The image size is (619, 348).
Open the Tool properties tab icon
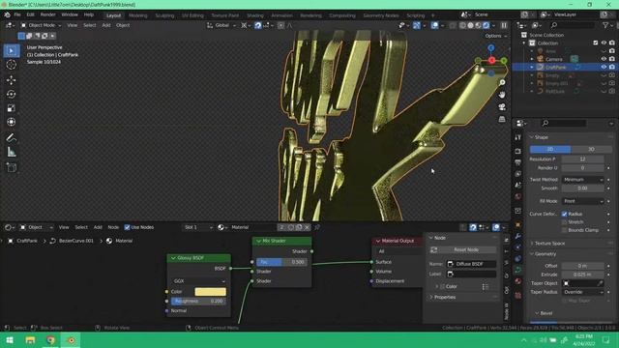coord(518,137)
